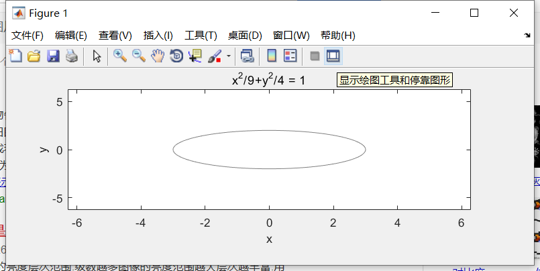Viewport: 540px width, 271px height.
Task: Open the 工具(T) menu
Action: tap(201, 36)
